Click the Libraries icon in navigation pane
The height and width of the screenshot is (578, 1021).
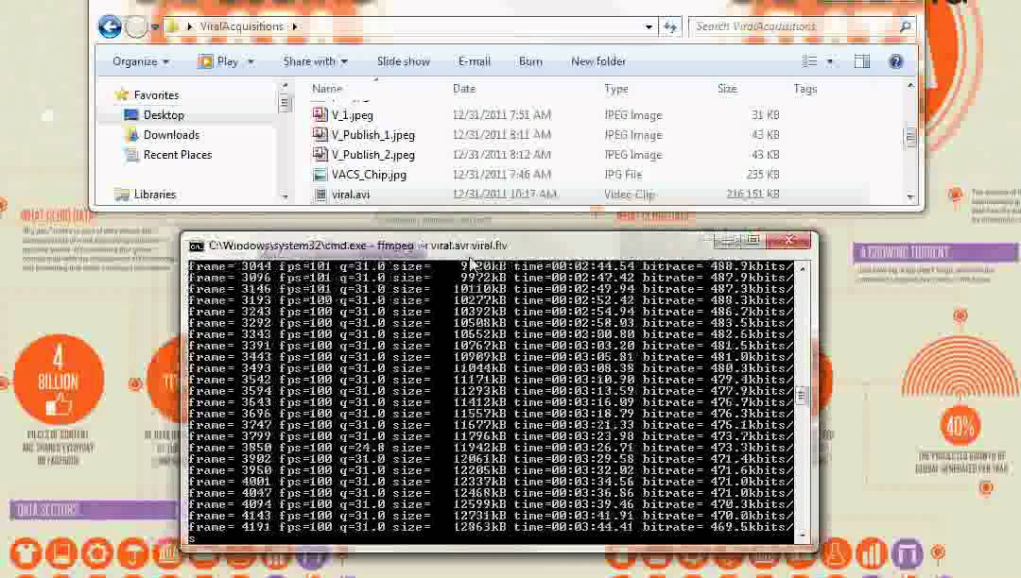coord(121,195)
